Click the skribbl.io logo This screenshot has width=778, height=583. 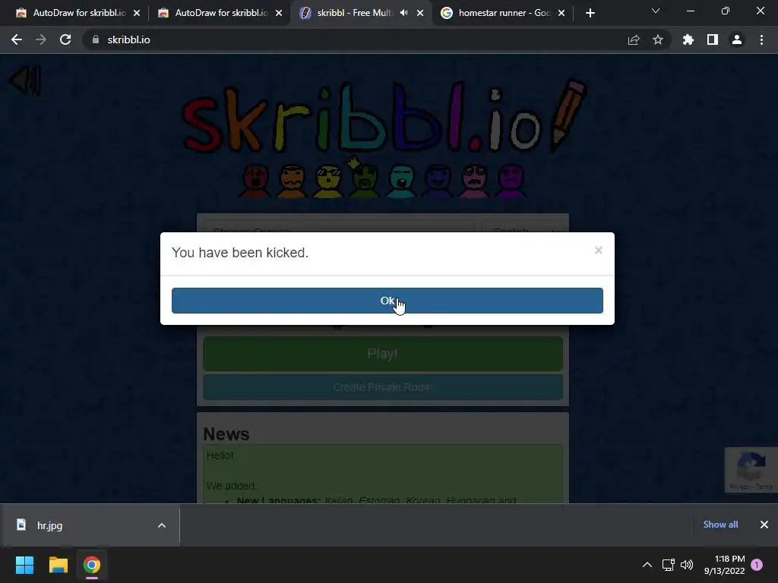coord(384,116)
